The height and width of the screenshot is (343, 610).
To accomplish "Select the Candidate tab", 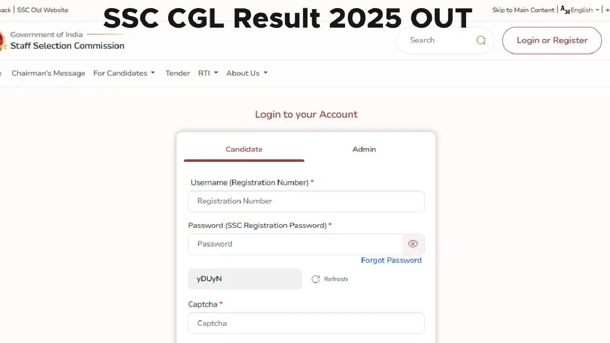I will pos(244,149).
